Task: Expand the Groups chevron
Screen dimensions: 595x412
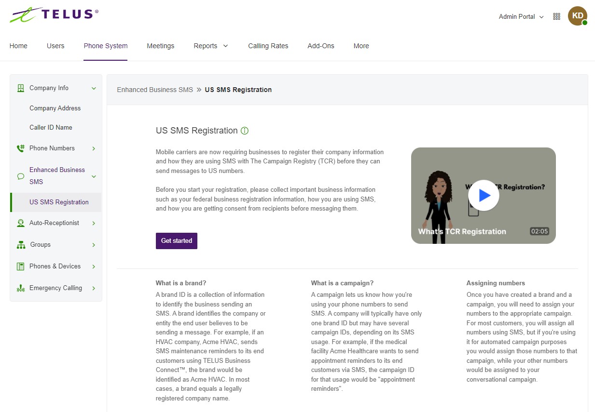Action: [x=94, y=245]
